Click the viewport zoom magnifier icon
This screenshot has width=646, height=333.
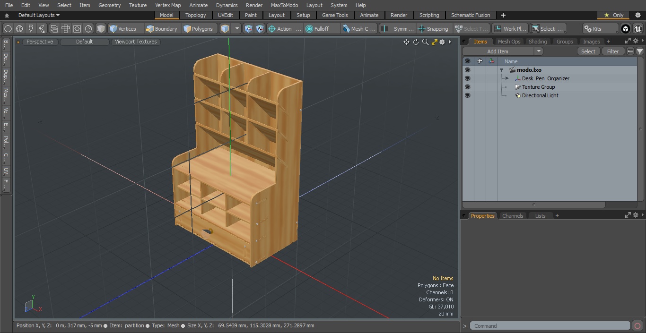(x=425, y=42)
